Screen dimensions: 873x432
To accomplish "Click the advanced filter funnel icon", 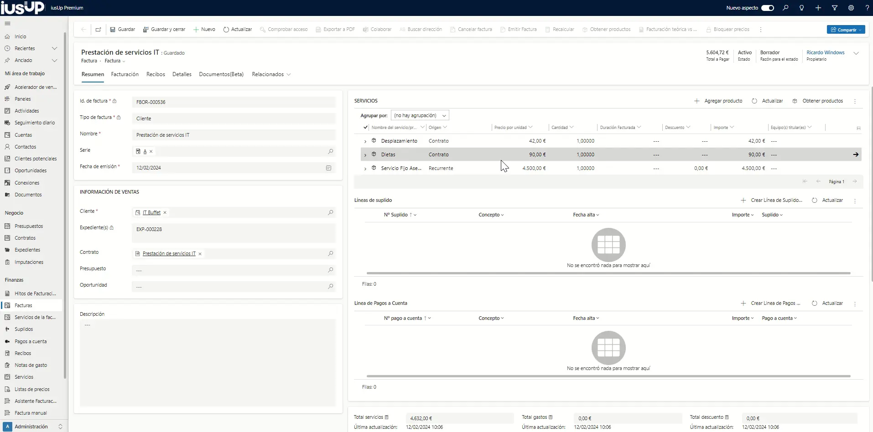I will pos(834,8).
